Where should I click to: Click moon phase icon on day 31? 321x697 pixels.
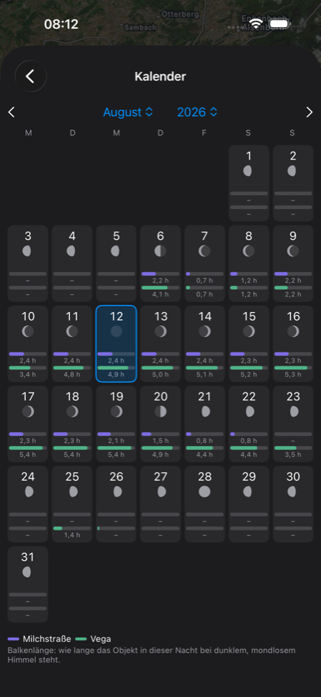coord(26,572)
